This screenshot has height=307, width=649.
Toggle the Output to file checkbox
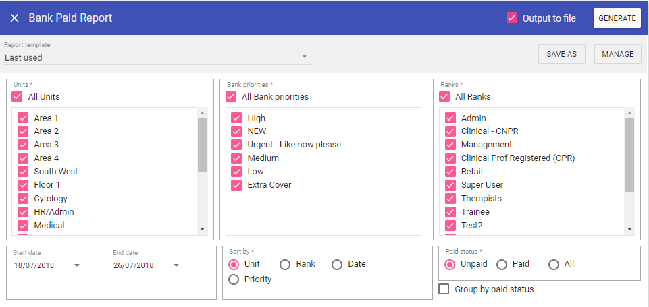pyautogui.click(x=512, y=18)
